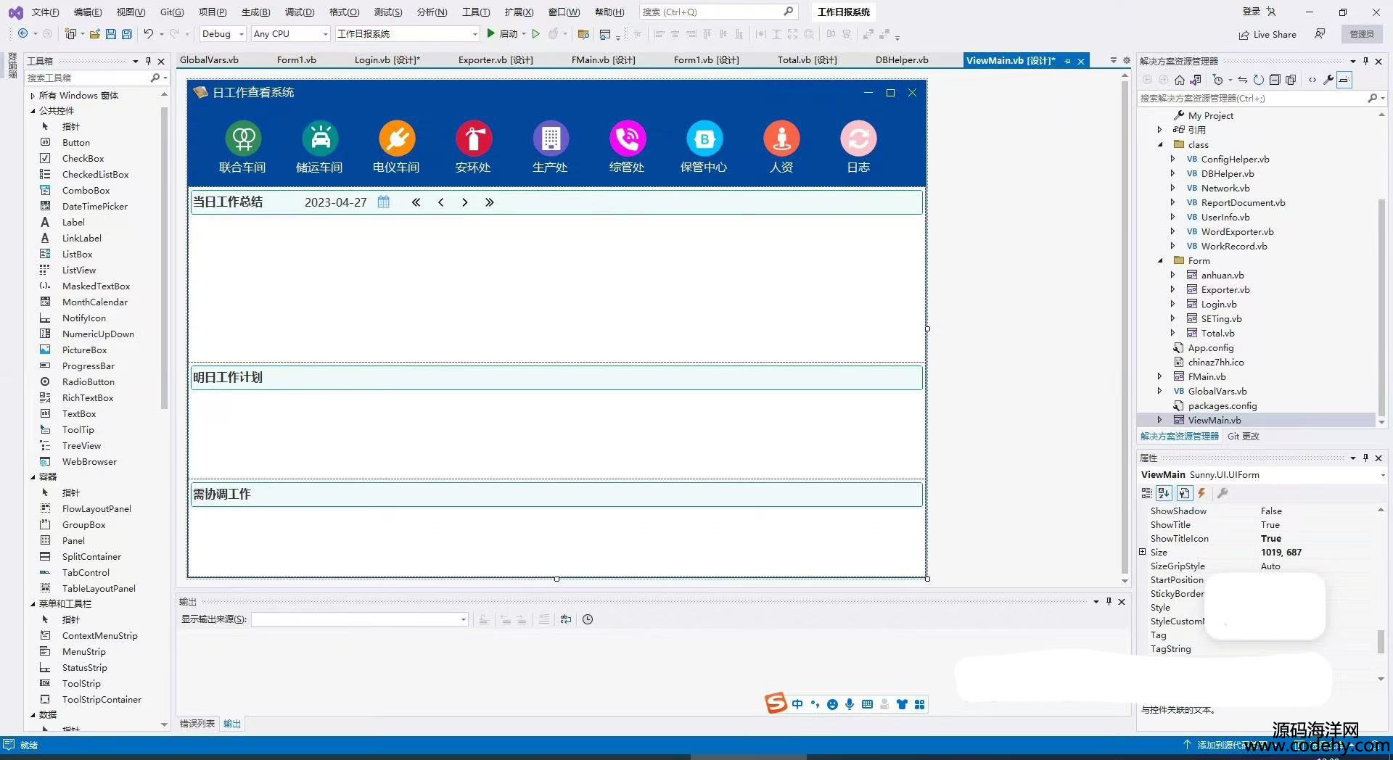Click the 人资 person icon
Image resolution: width=1393 pixels, height=760 pixels.
(781, 138)
